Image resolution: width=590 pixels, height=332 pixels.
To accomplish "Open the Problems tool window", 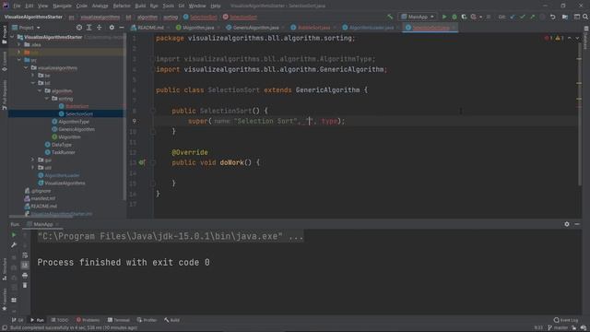I will (x=88, y=320).
